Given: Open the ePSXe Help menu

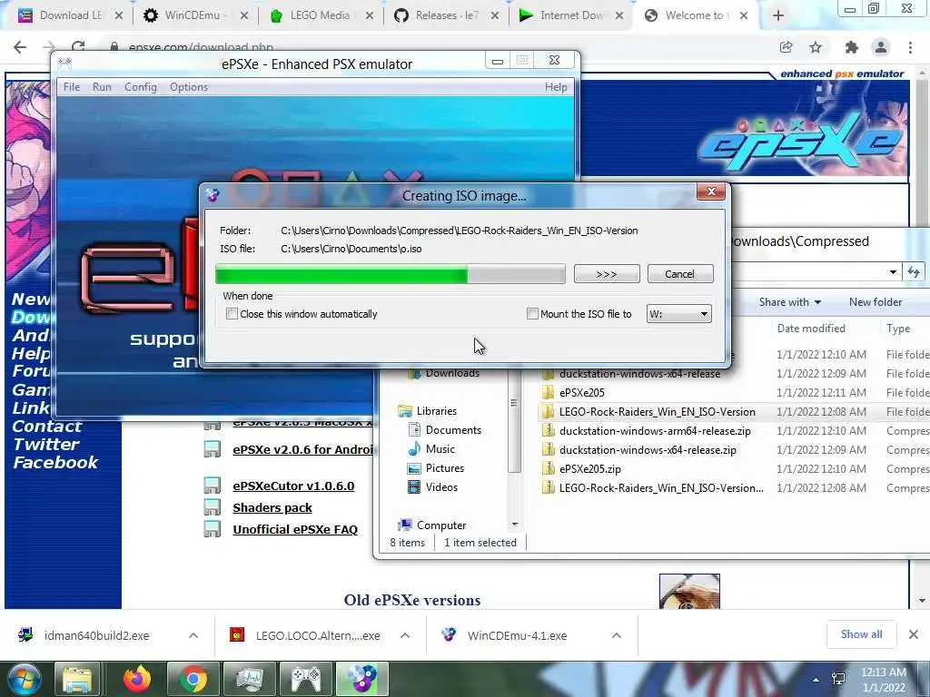Looking at the screenshot, I should 556,87.
